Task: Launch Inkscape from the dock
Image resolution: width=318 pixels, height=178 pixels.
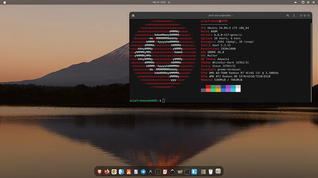Action: [x=172, y=172]
